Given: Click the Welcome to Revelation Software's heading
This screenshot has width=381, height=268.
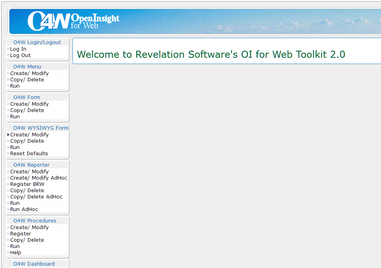Looking at the screenshot, I should tap(211, 54).
